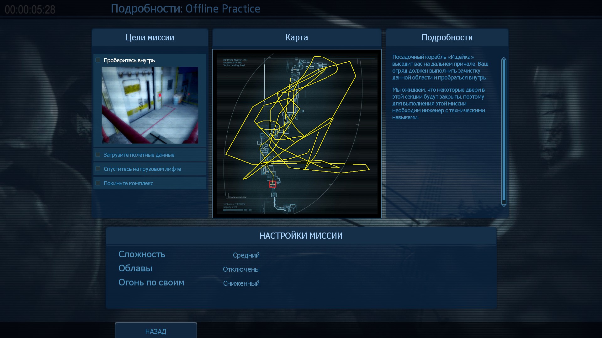Open the Цели миссии panel header
602x338 pixels.
[150, 38]
